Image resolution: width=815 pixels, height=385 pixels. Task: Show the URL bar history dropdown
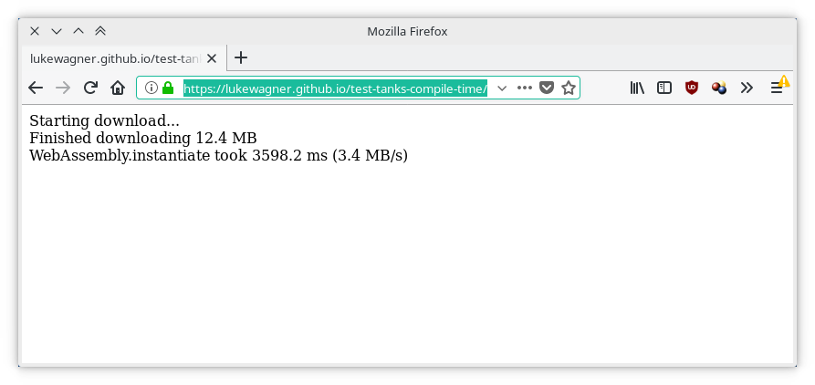click(502, 88)
